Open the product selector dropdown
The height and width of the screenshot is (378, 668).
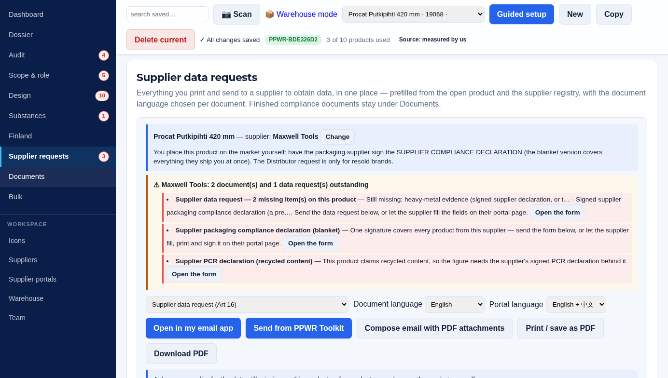point(413,14)
